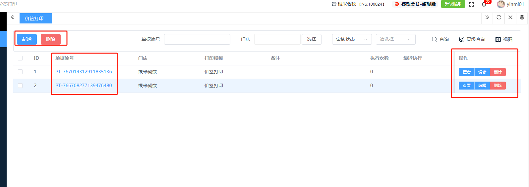
Task: Focus the 单据编号 input field
Action: (x=197, y=39)
